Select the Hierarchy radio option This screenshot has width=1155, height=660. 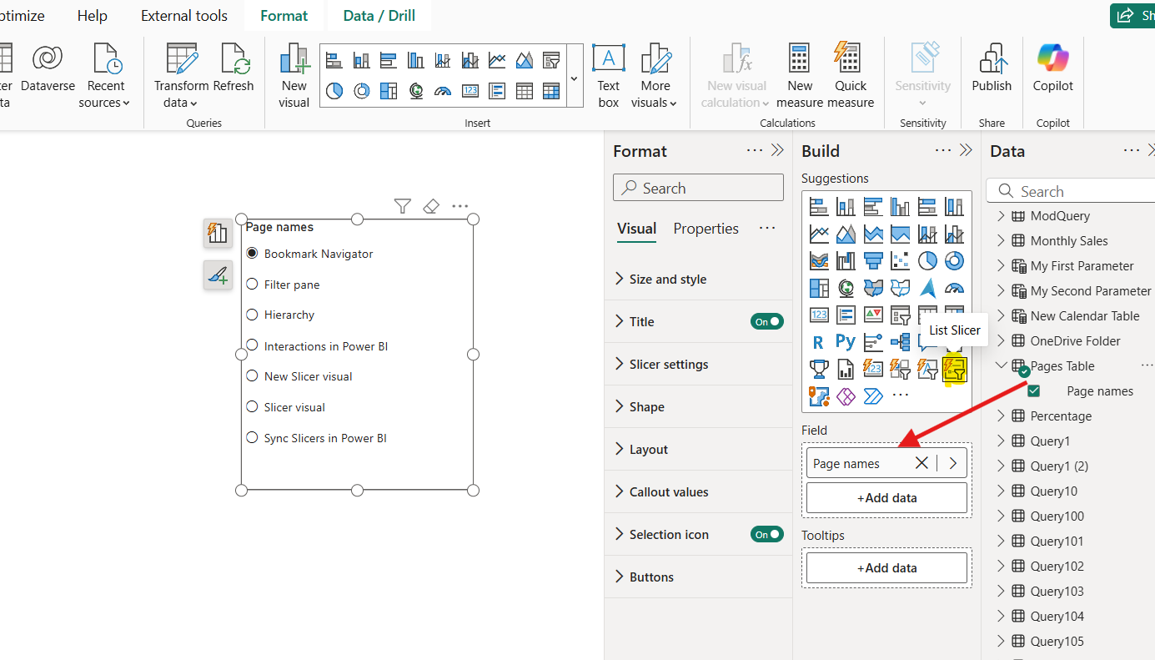tap(252, 315)
